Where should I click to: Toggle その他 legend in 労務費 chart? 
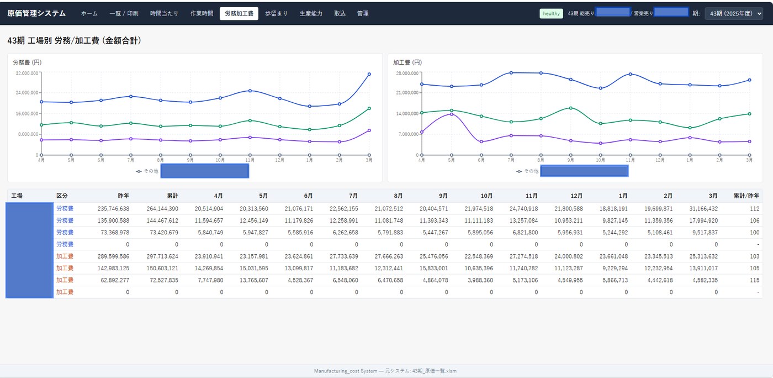[x=147, y=171]
